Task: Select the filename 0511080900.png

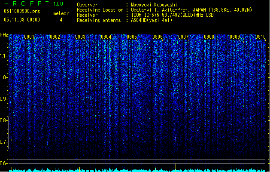Action: tap(22, 11)
